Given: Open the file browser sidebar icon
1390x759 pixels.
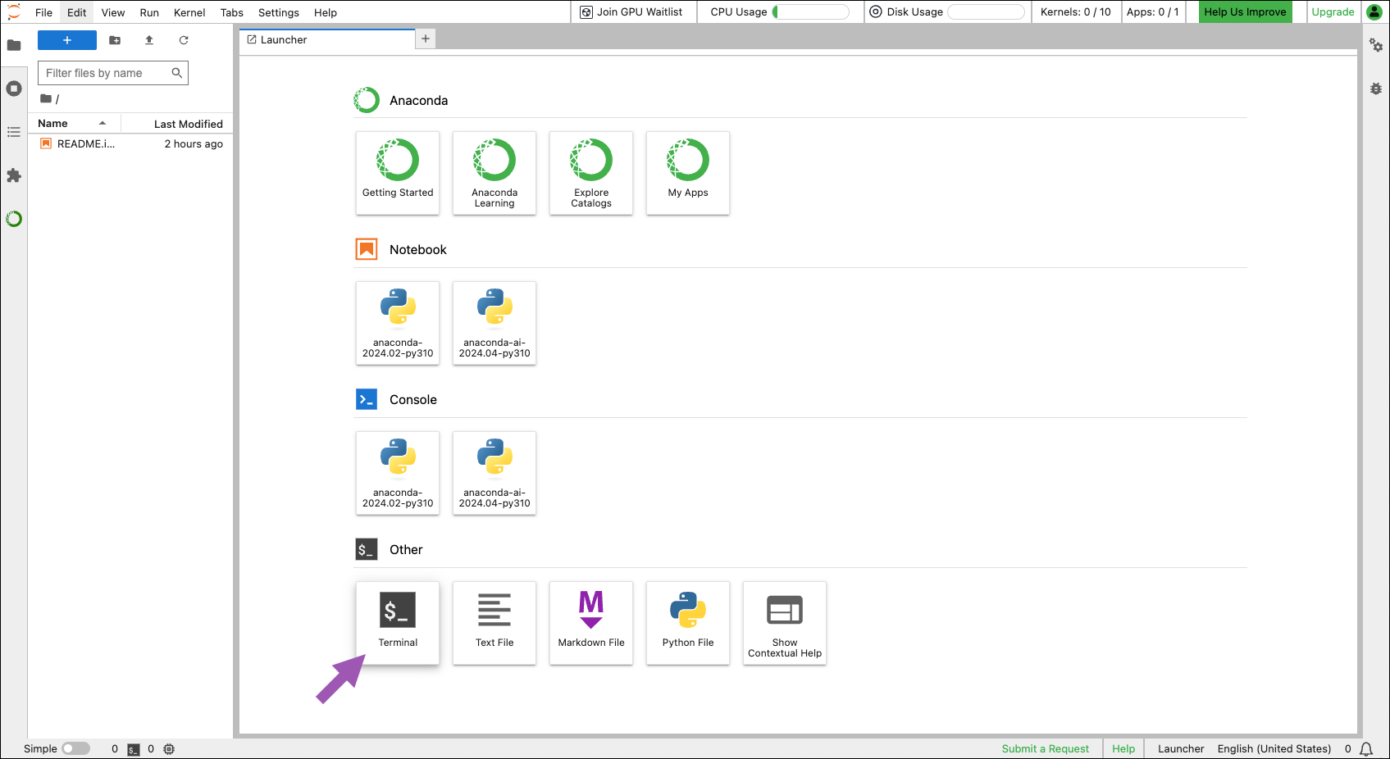Looking at the screenshot, I should click(x=14, y=45).
